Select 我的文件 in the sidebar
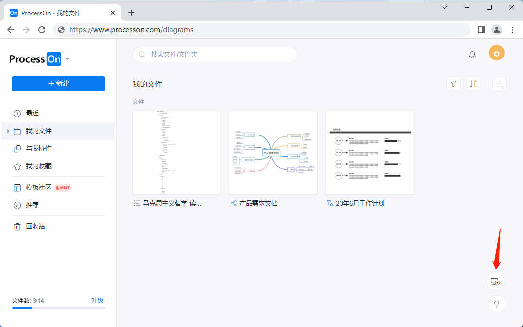Screen dimensions: 523x327 click(x=58, y=131)
